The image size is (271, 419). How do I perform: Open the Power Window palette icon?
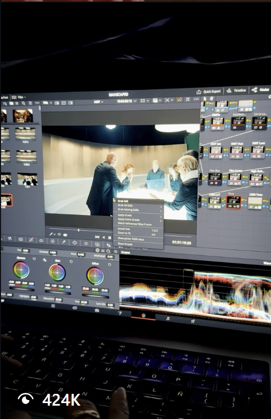[75, 243]
